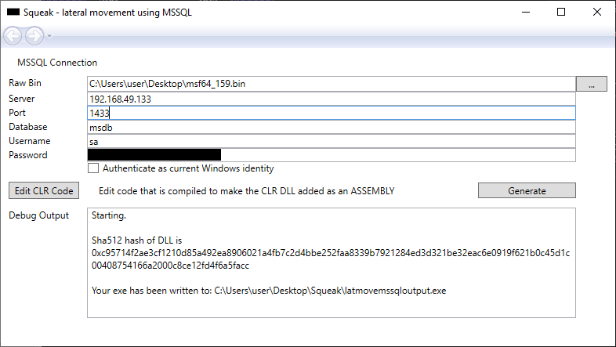
Task: Click the 'Starting.' line in Debug Output
Action: (x=108, y=215)
